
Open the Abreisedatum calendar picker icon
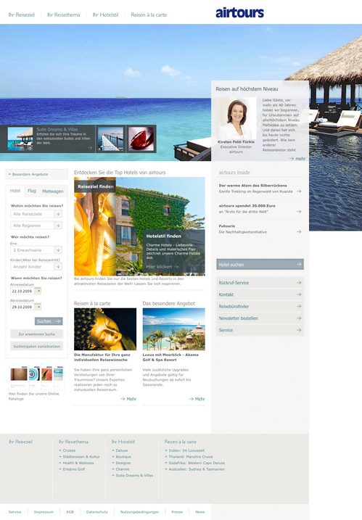[x=38, y=307]
